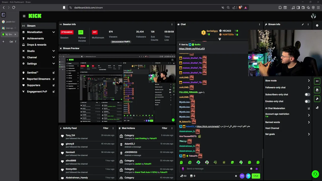Image resolution: width=322 pixels, height=181 pixels.
Task: Open Engagement PvP sidebar item
Action: pos(38,92)
